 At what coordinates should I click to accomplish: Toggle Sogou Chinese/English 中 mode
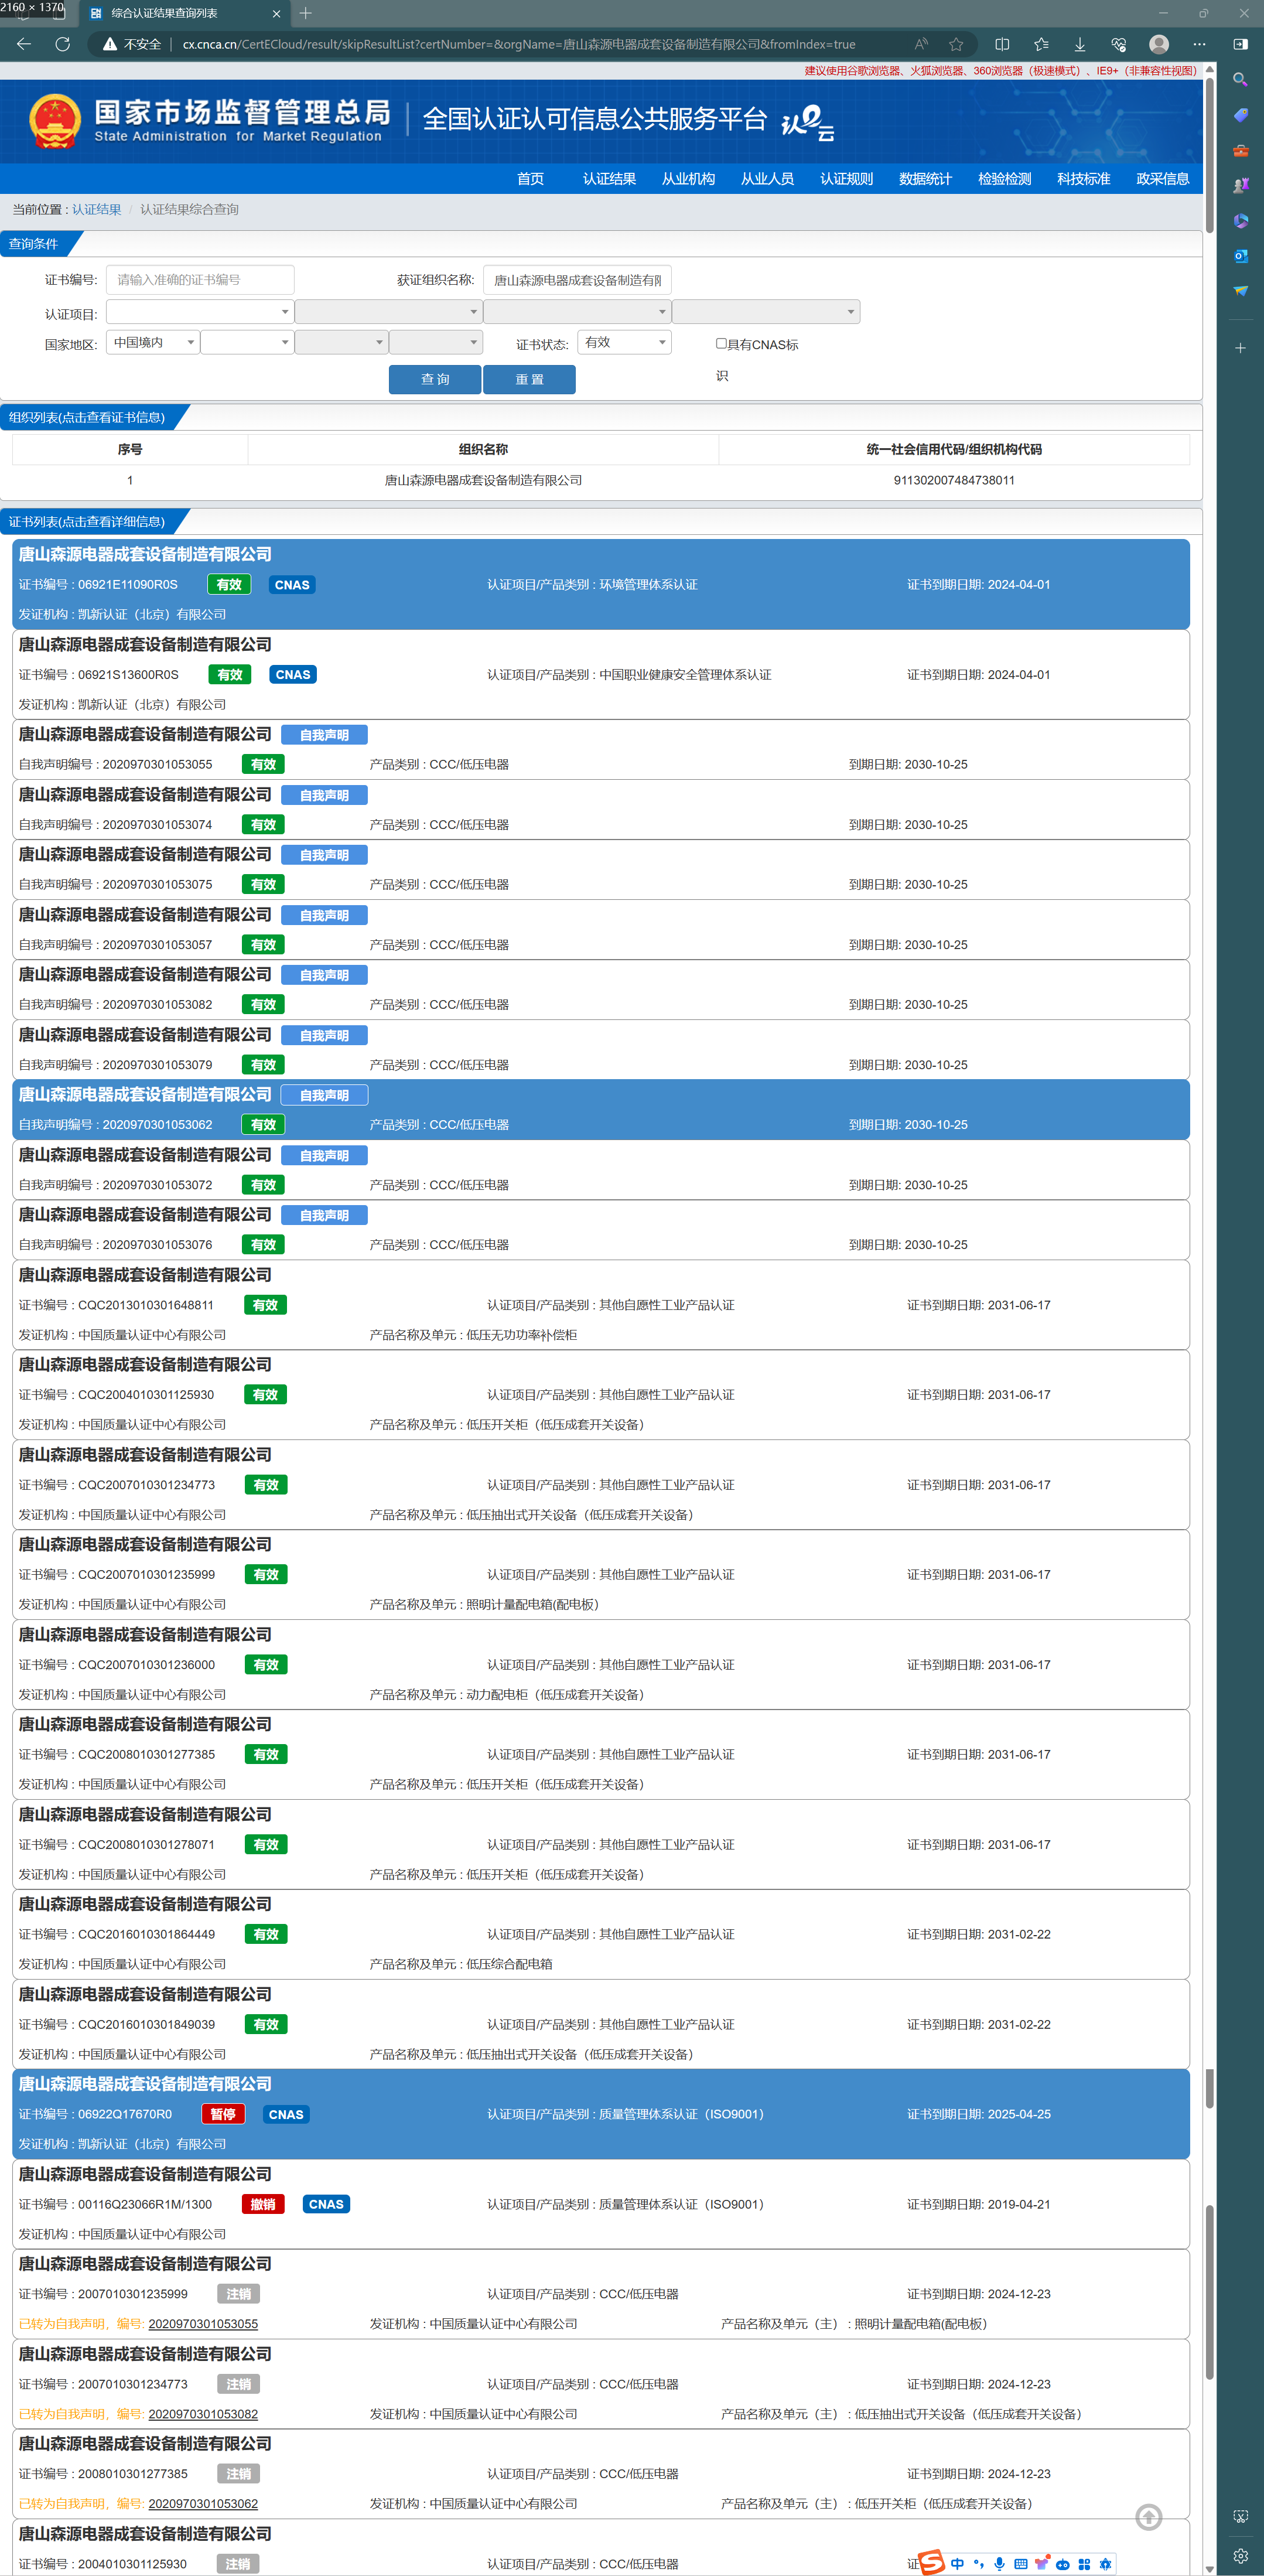click(x=957, y=2564)
